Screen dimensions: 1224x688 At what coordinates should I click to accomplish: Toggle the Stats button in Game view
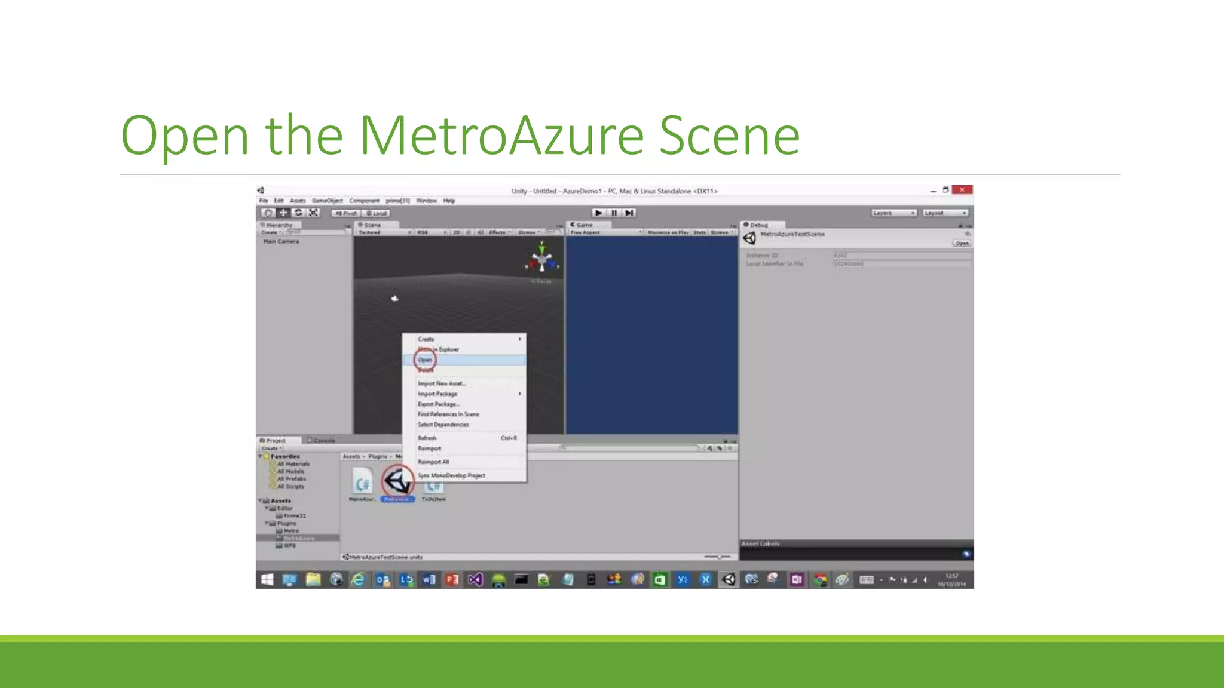(x=699, y=232)
